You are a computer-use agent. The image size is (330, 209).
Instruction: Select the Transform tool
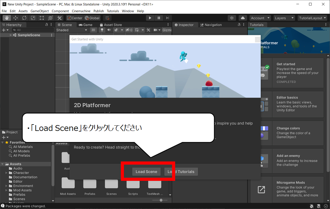pos(51,18)
